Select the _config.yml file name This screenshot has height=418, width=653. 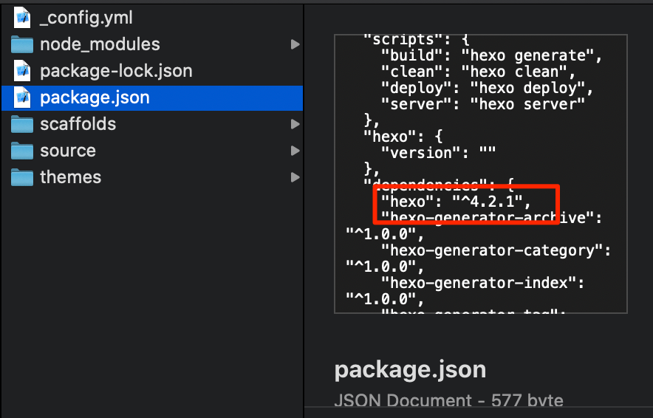[x=86, y=18]
